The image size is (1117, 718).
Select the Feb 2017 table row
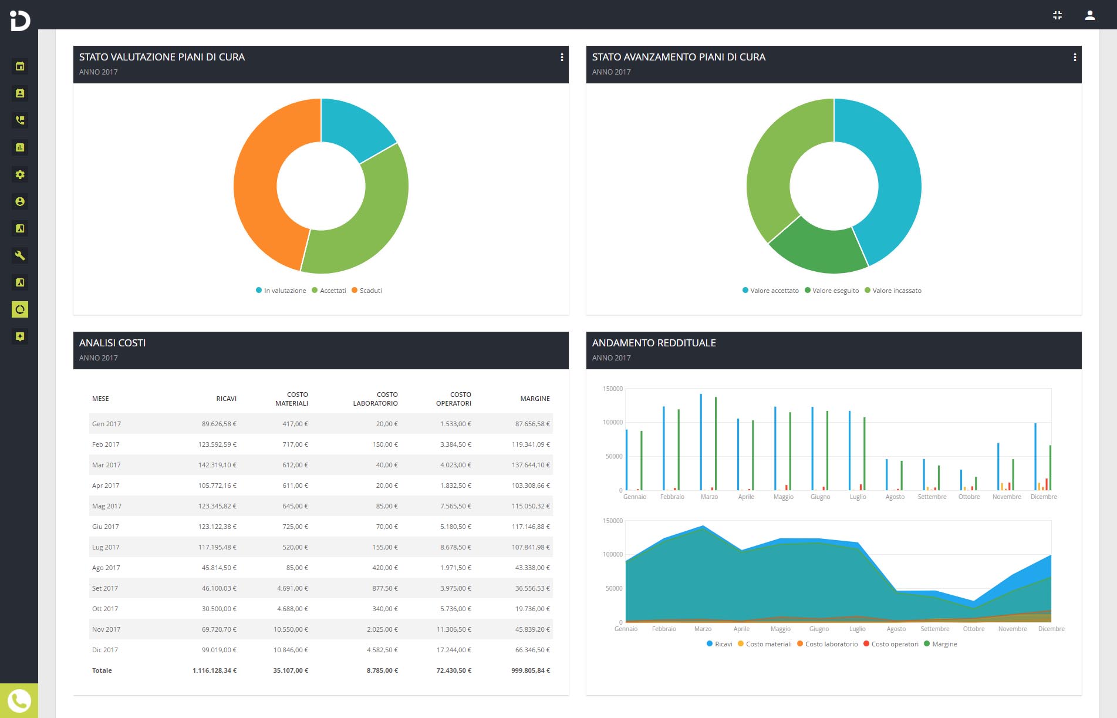pos(321,444)
